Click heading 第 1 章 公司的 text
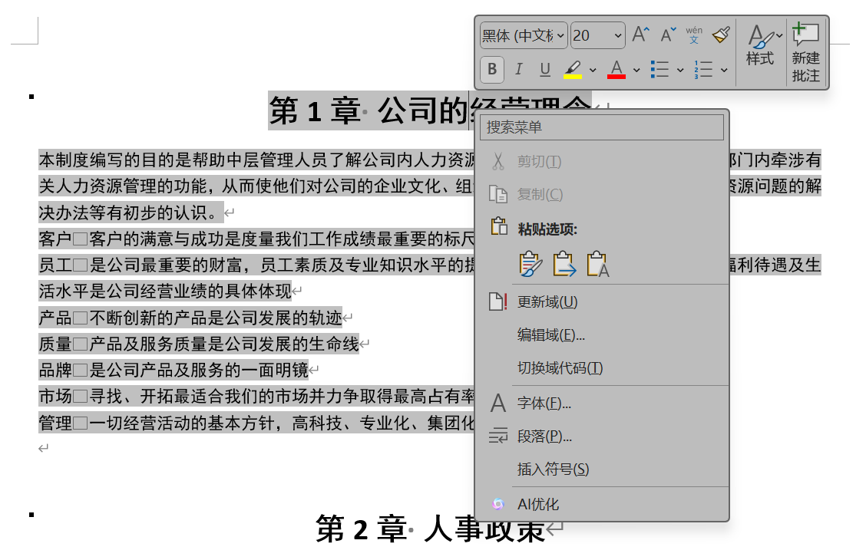The image size is (866, 560). point(369,111)
